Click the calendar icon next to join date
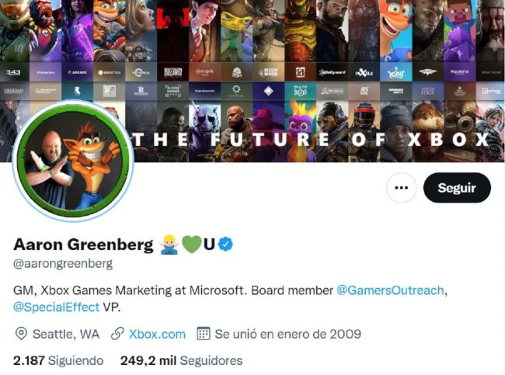 click(204, 334)
